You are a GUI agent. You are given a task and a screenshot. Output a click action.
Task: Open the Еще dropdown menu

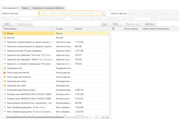(x=105, y=24)
